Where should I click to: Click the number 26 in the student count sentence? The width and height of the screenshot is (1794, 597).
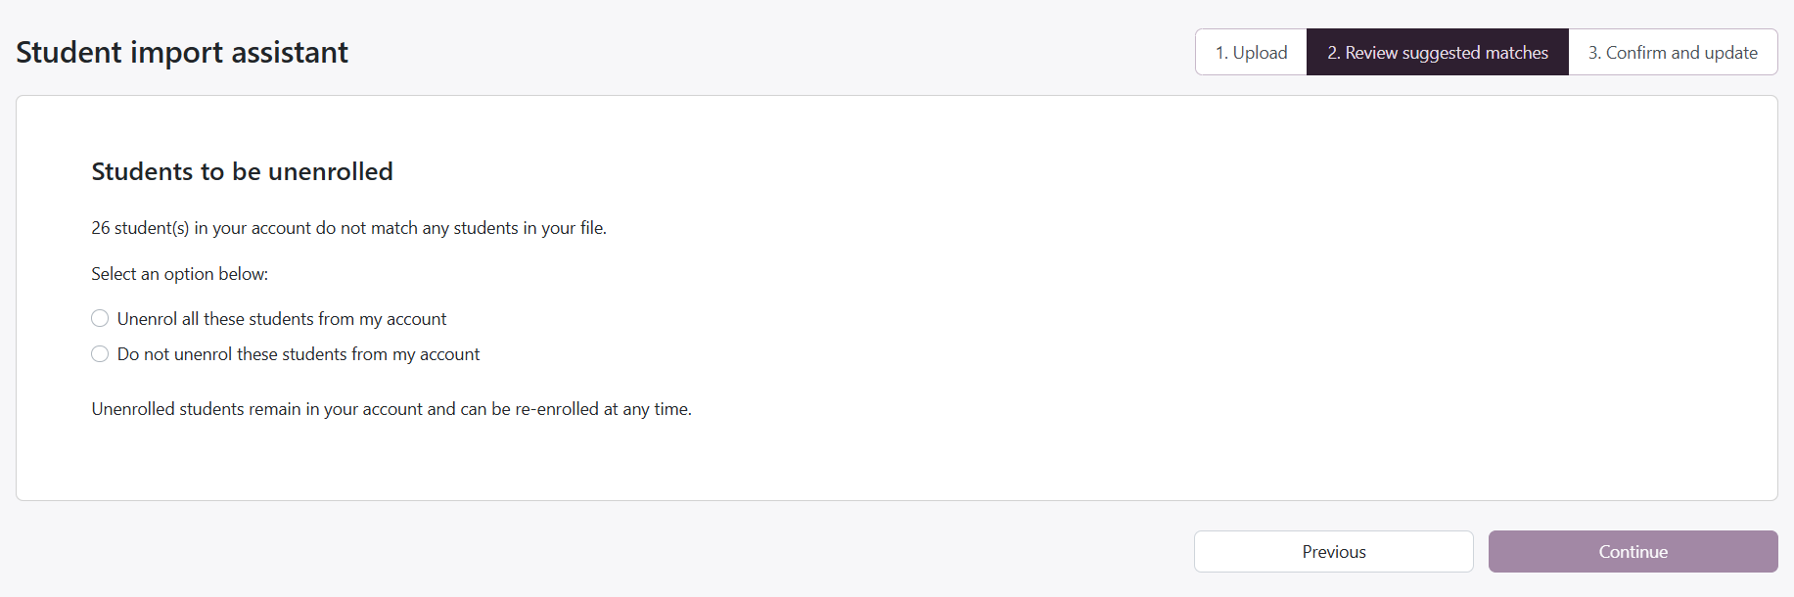tap(101, 228)
